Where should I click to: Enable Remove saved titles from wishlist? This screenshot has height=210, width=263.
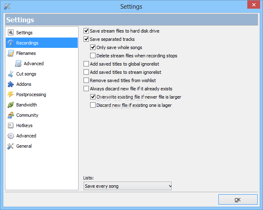coord(86,80)
